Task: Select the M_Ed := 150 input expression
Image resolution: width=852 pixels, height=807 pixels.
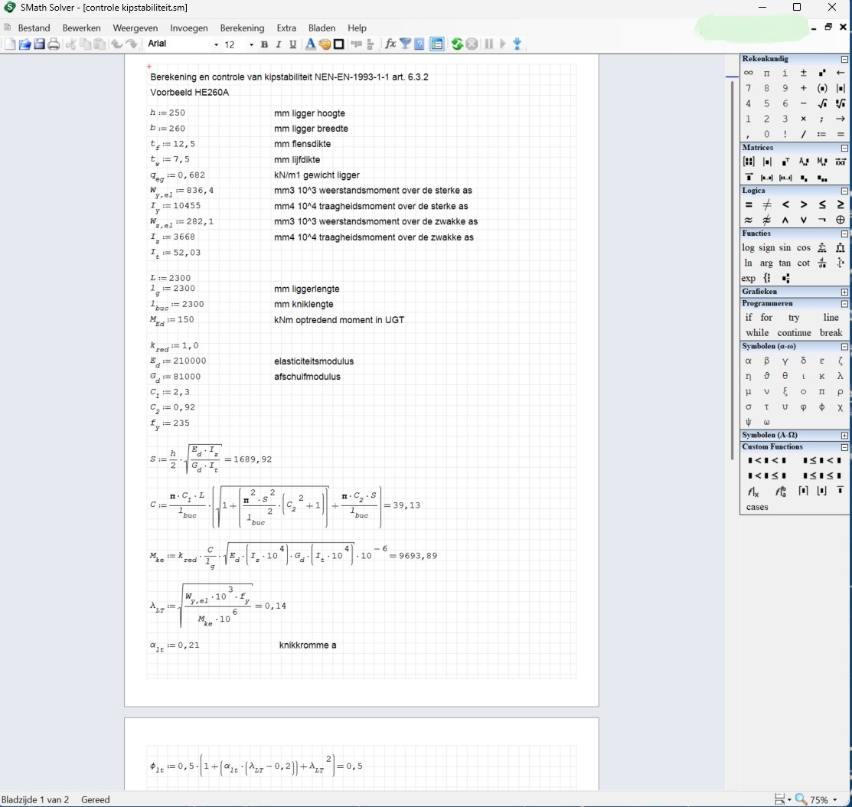Action: click(x=171, y=320)
